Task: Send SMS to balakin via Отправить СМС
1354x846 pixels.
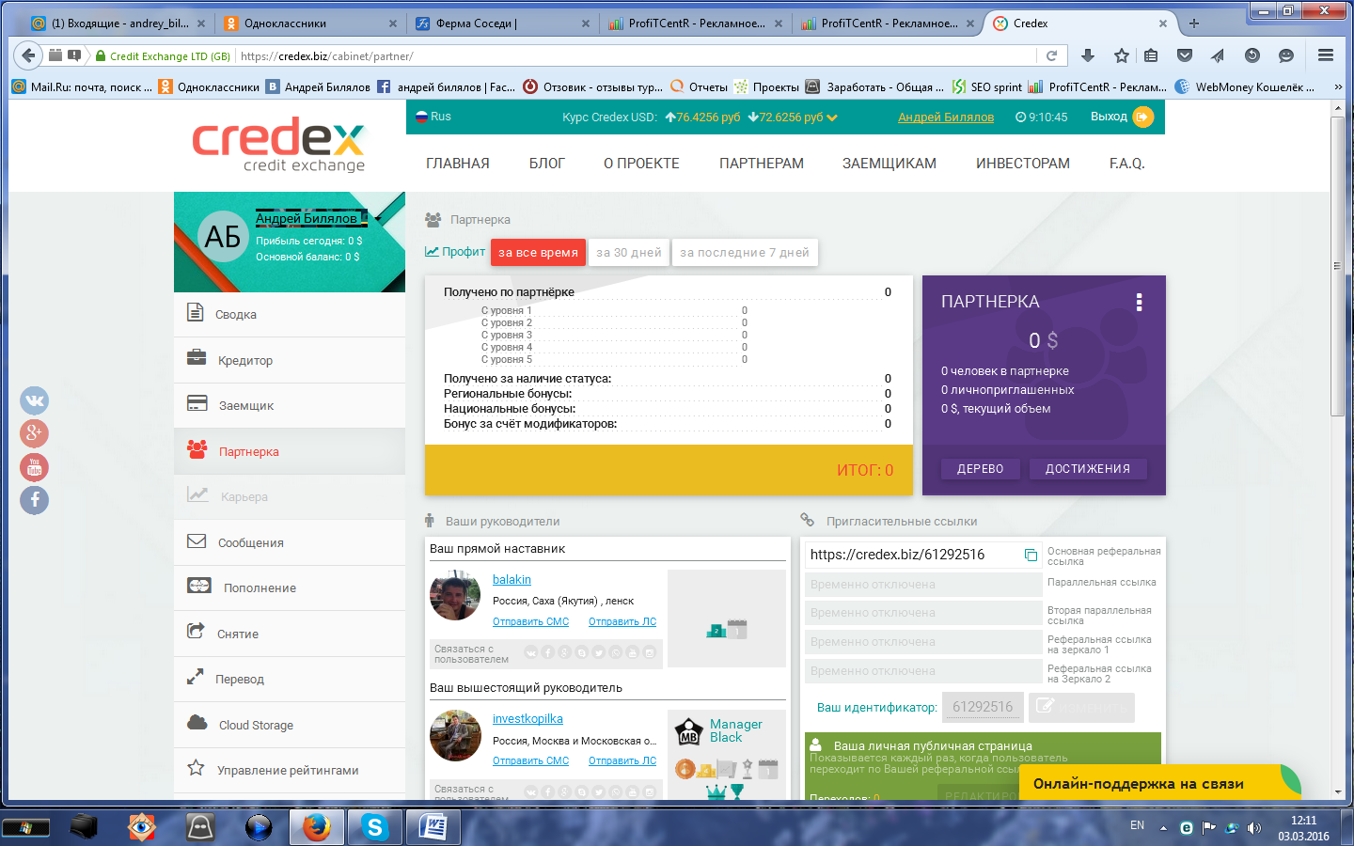Action: click(x=530, y=621)
